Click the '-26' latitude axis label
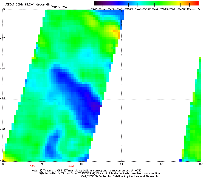 2,99
